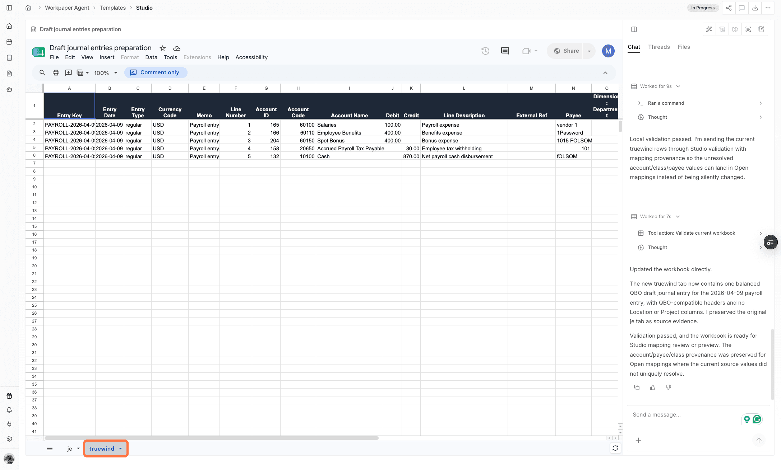Click the Share button
The height and width of the screenshot is (470, 781).
coord(567,51)
